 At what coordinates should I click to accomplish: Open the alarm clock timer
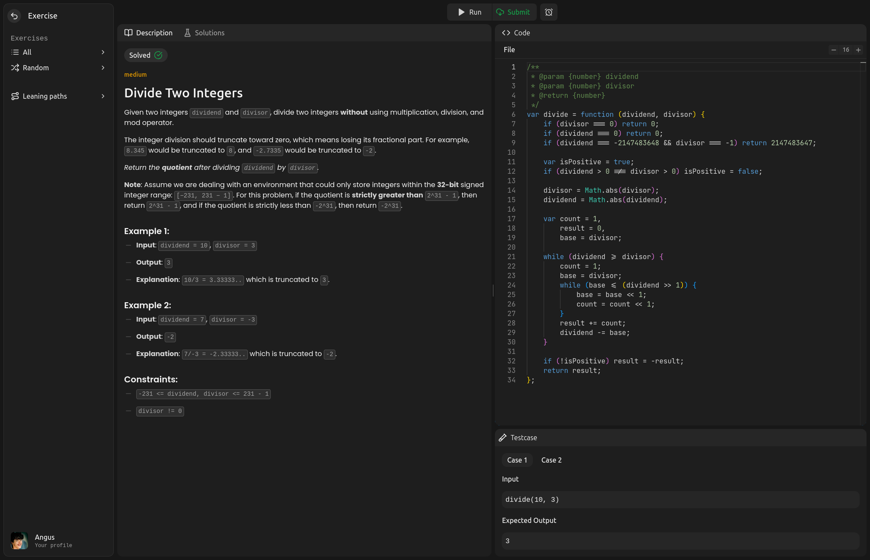(549, 12)
